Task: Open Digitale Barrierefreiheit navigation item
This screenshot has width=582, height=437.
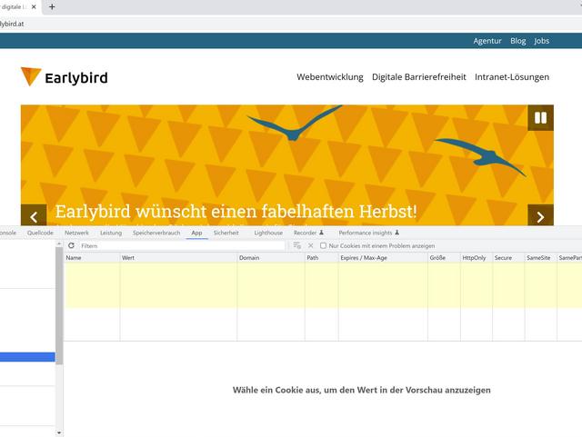Action: click(418, 77)
